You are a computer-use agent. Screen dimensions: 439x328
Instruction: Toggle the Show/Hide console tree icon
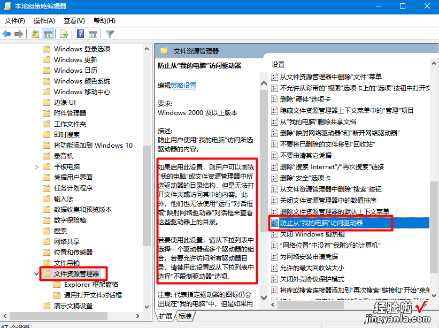pyautogui.click(x=48, y=34)
